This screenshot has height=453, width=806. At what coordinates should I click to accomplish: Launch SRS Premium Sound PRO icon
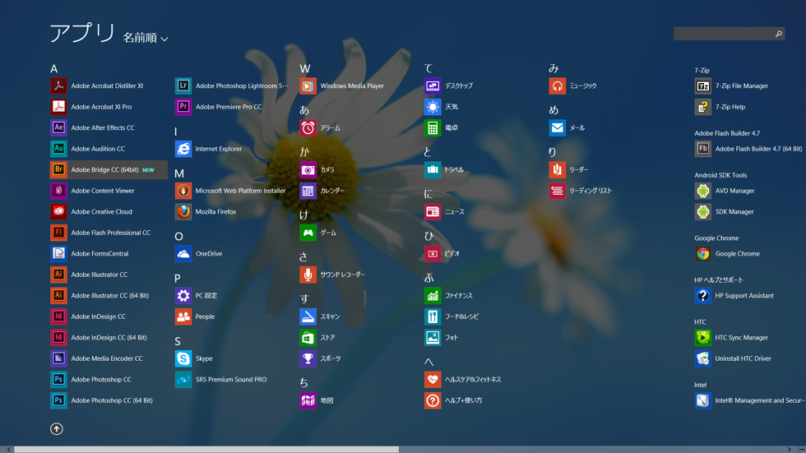coord(183,380)
